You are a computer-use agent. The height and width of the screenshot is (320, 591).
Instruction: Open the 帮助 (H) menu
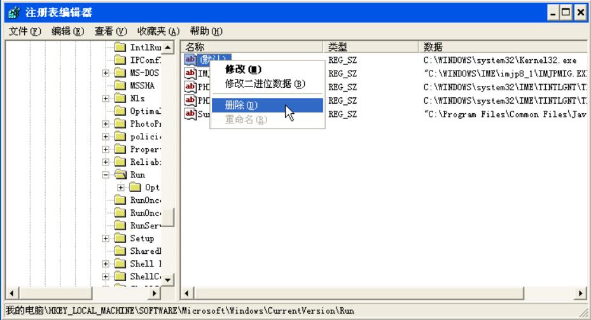(x=206, y=31)
